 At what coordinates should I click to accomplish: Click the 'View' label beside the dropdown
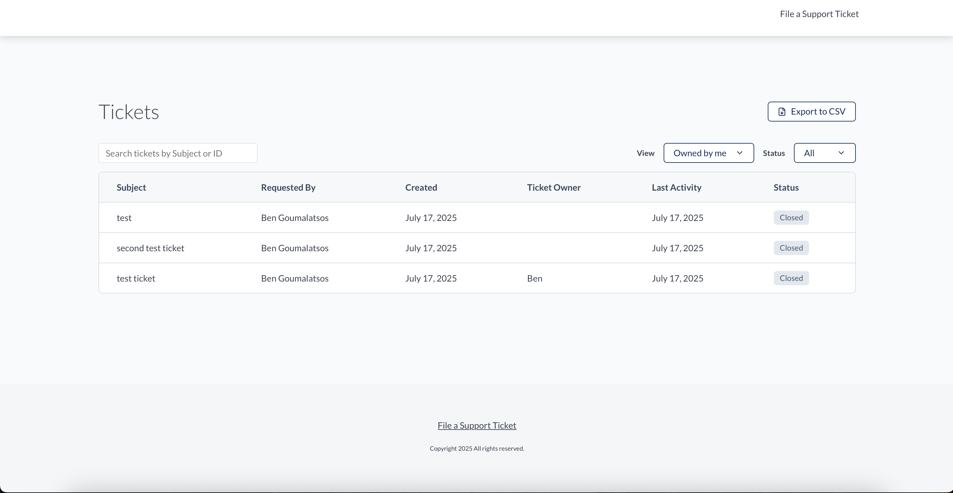tap(646, 153)
